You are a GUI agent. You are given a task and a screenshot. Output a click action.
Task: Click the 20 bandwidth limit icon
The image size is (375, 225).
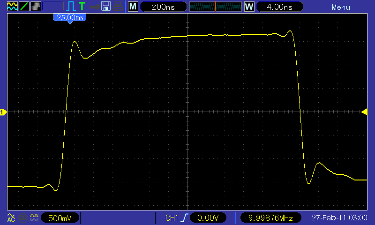[23, 218]
